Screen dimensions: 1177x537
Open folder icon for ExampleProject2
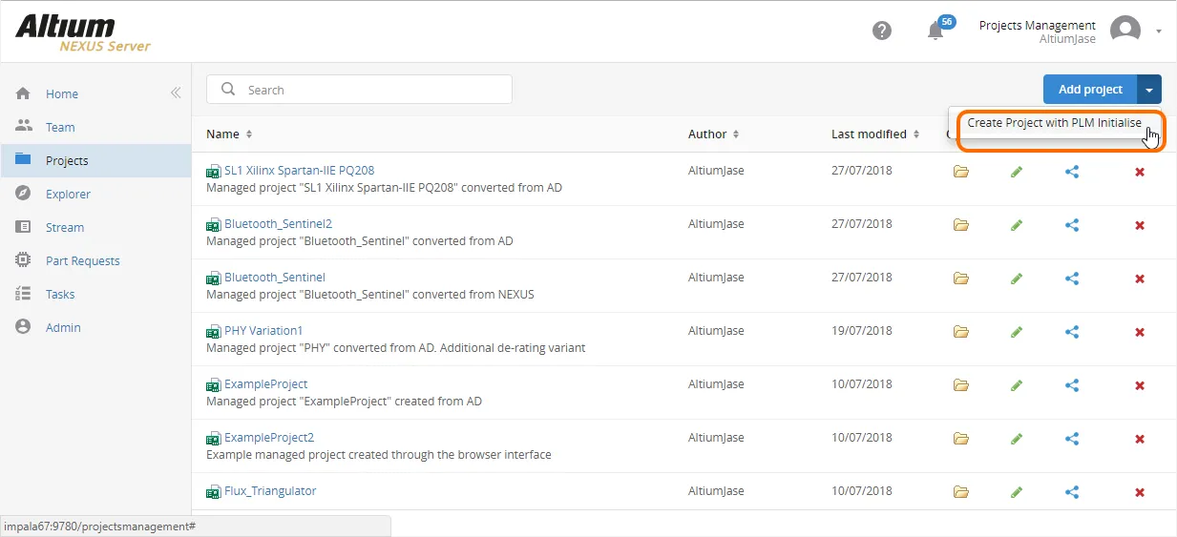coord(961,439)
